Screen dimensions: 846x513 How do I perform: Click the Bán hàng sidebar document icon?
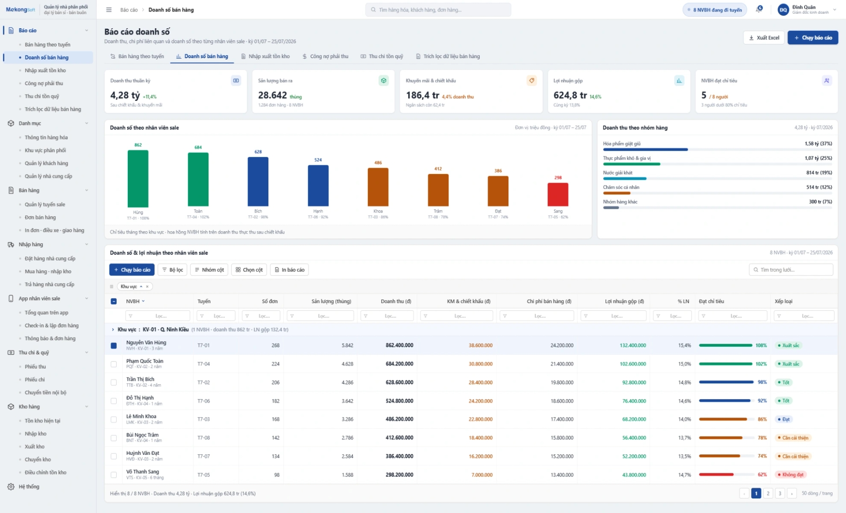tap(11, 190)
